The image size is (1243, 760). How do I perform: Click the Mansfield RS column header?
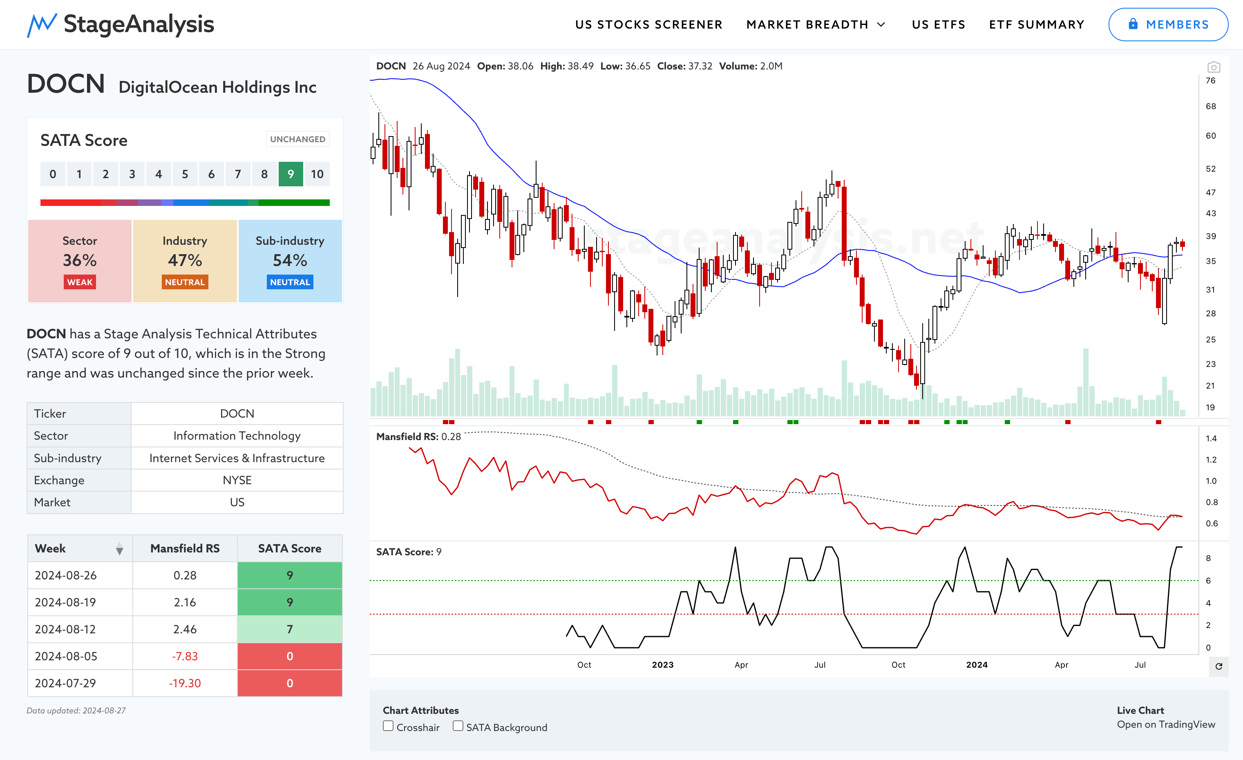[x=185, y=549]
